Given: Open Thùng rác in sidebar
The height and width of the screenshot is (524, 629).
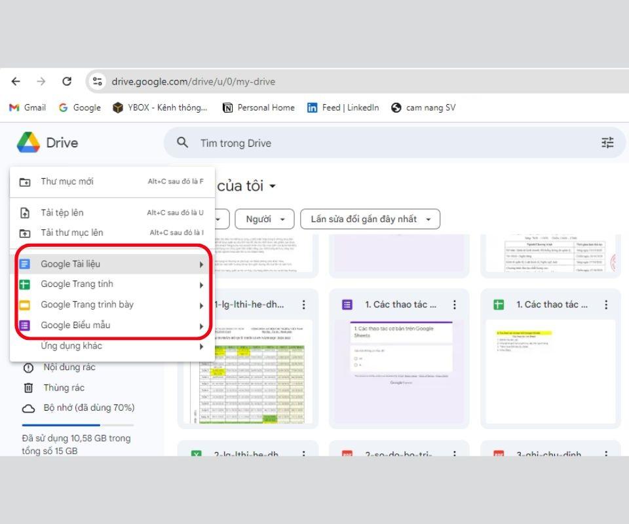Looking at the screenshot, I should point(64,388).
